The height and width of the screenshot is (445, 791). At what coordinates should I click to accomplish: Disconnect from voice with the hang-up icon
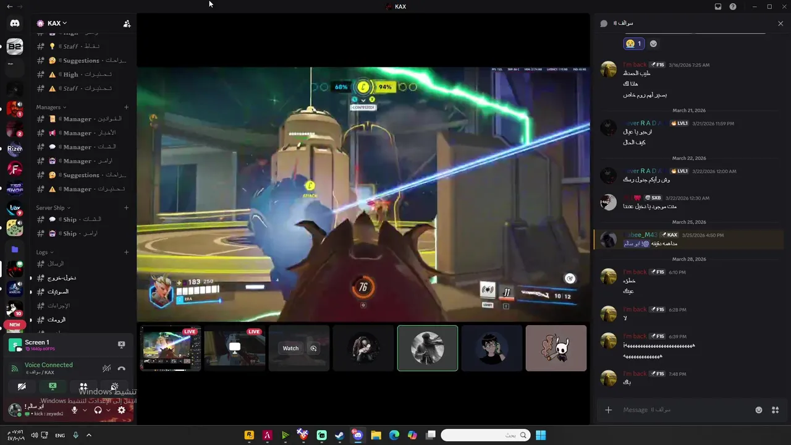[x=122, y=368]
